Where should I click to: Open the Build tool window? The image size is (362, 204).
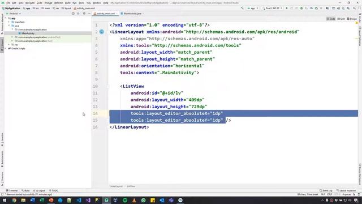pyautogui.click(x=25, y=190)
